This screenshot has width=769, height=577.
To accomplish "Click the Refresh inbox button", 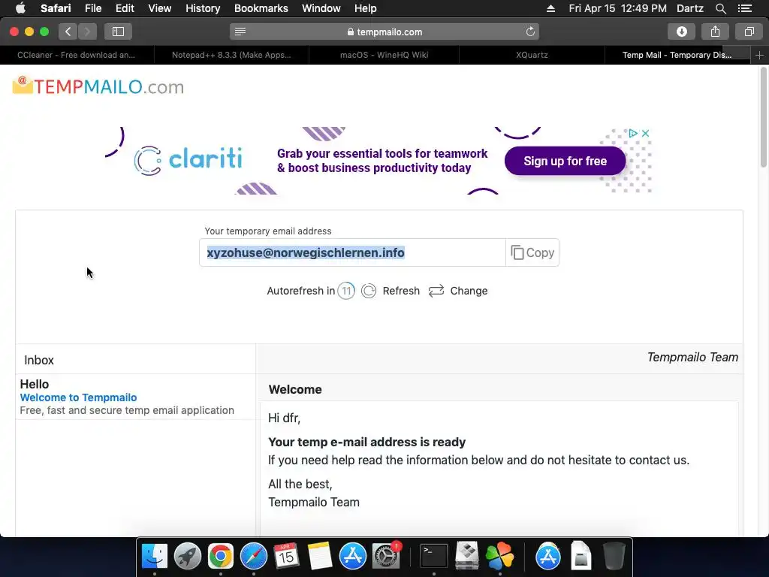I will (x=391, y=291).
